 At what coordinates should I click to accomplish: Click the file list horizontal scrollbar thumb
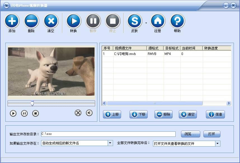click(x=155, y=103)
